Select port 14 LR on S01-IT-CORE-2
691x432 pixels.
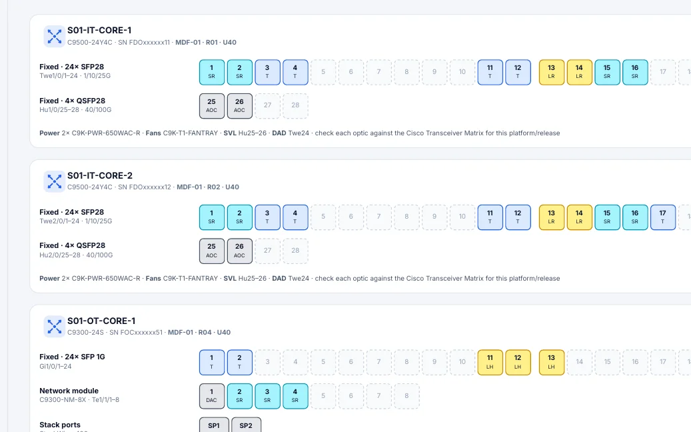click(579, 217)
